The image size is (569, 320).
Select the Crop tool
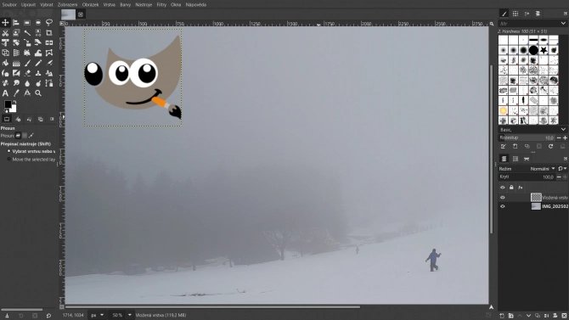click(x=49, y=32)
